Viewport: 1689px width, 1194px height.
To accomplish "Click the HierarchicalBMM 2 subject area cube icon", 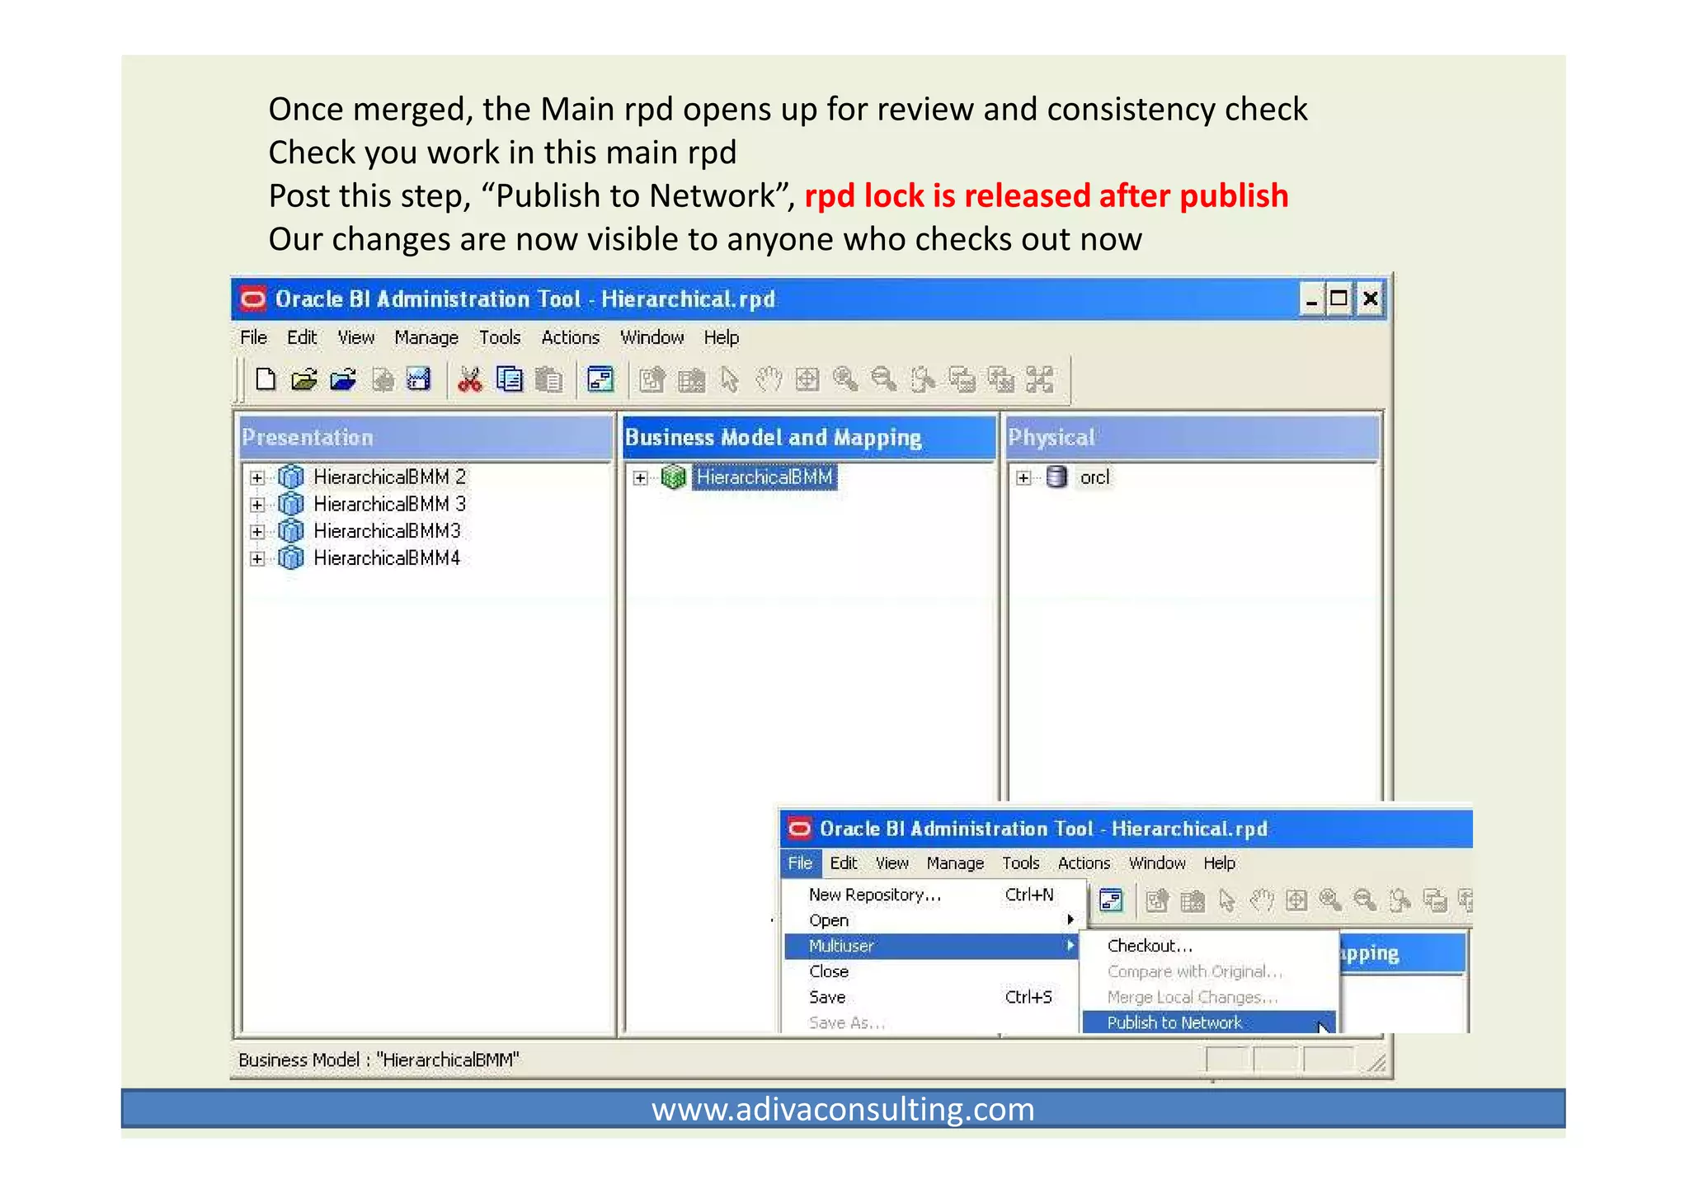I will [290, 477].
